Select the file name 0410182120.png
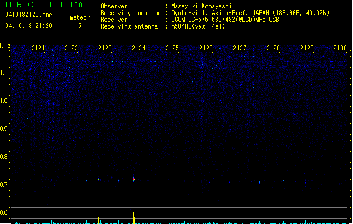The width and height of the screenshot is (353, 224). [29, 15]
